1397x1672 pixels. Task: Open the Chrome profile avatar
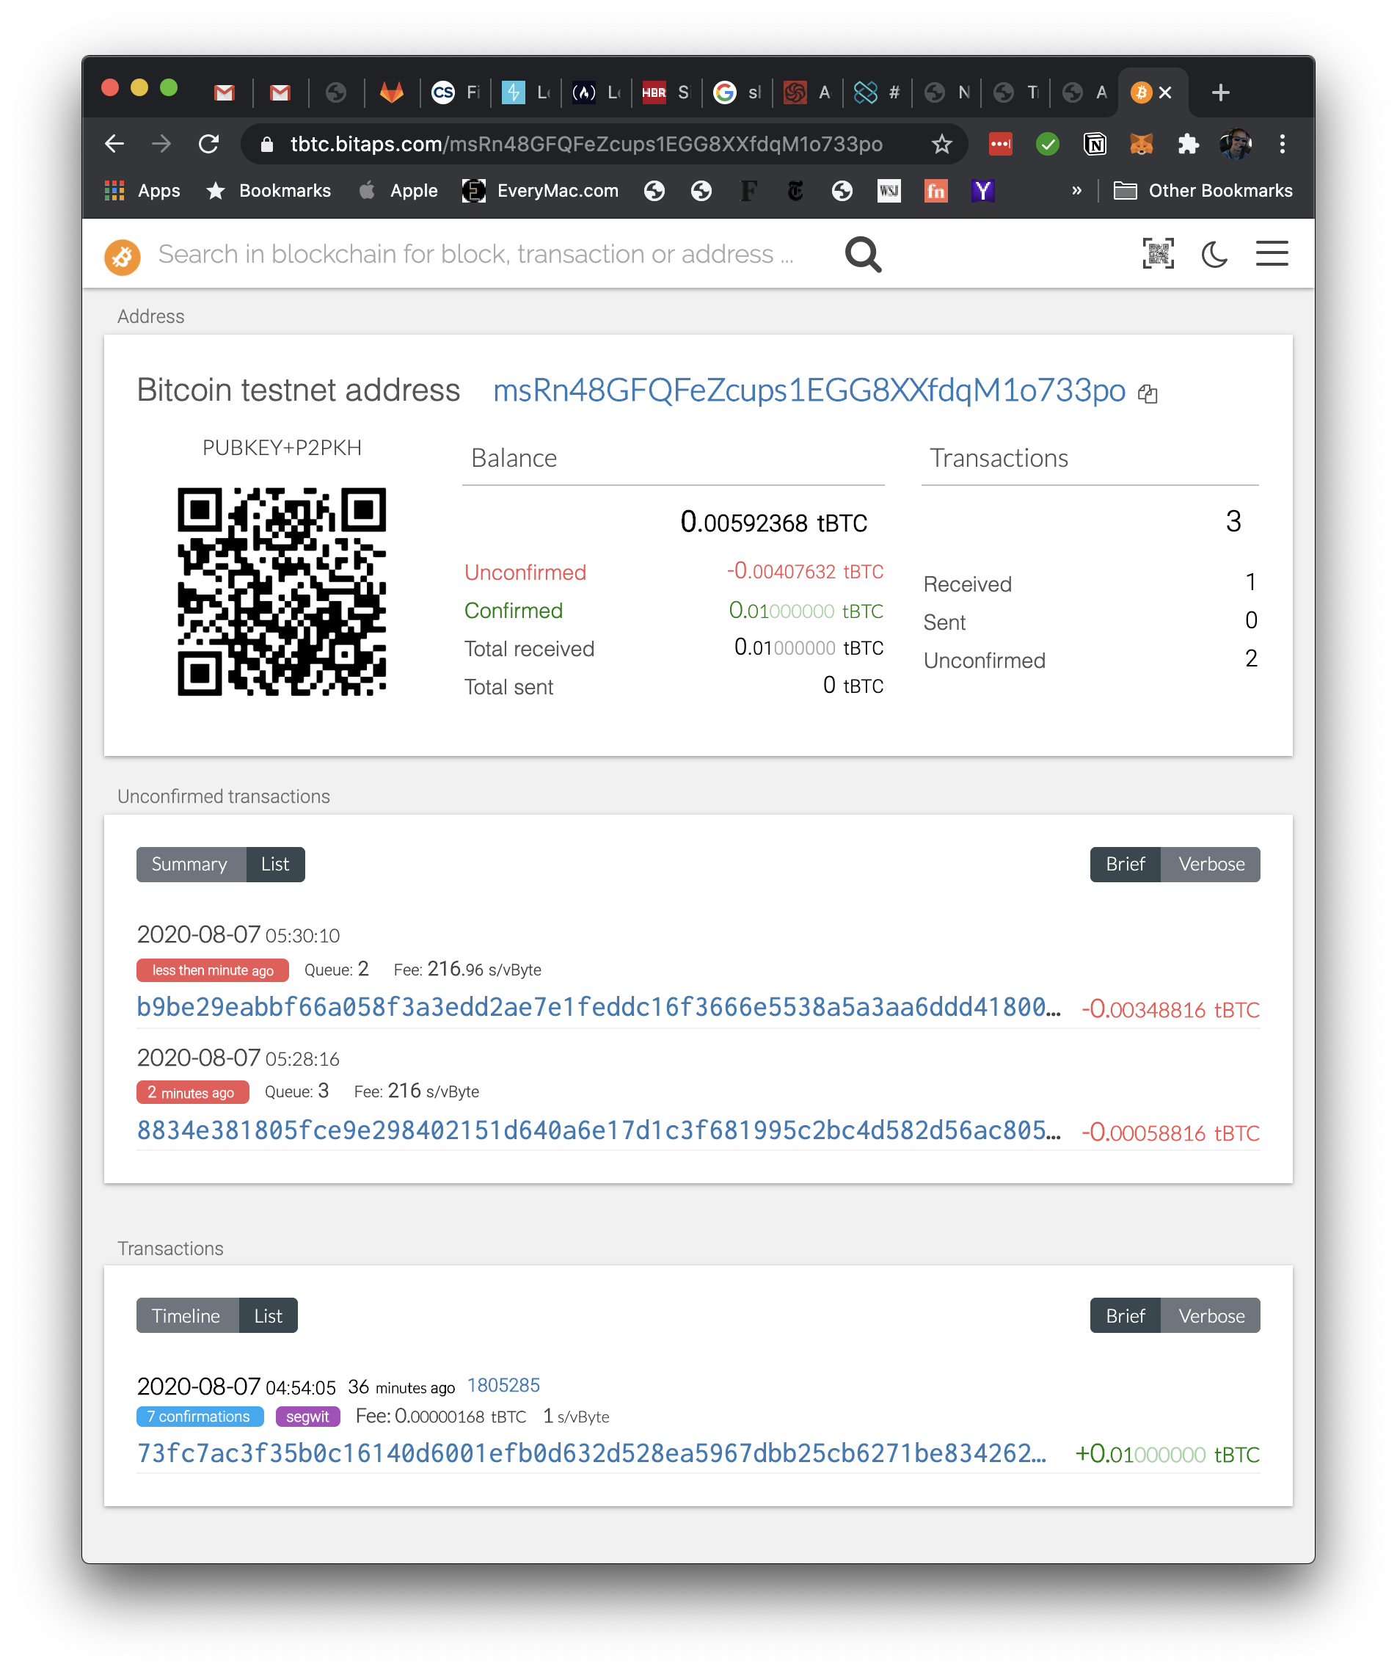(1236, 144)
